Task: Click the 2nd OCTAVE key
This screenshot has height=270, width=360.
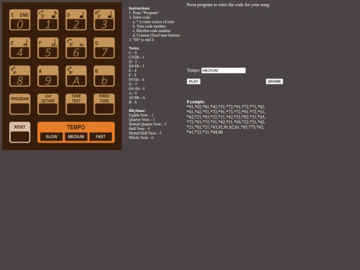Action: (48, 104)
